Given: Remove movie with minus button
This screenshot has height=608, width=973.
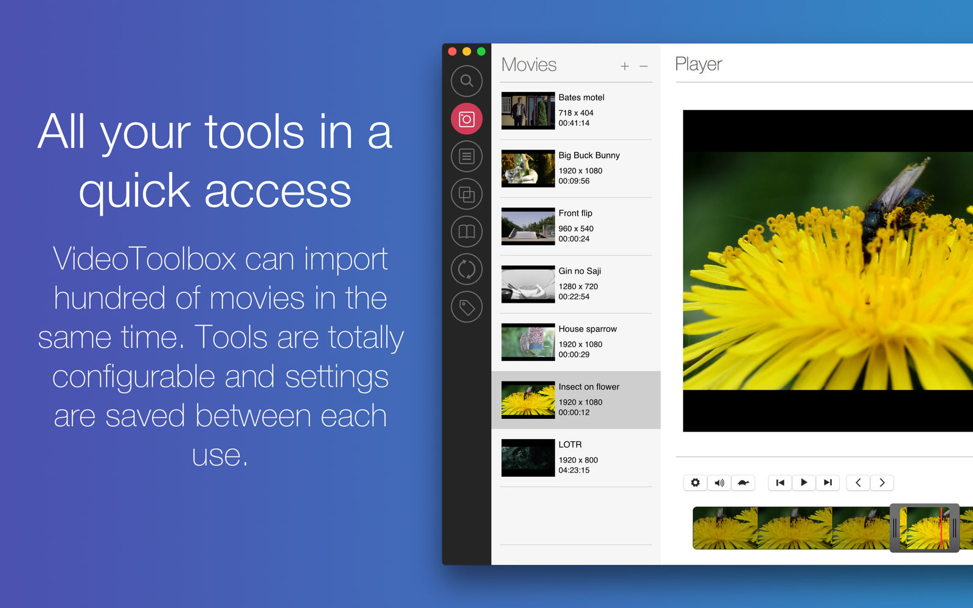Looking at the screenshot, I should [x=644, y=66].
